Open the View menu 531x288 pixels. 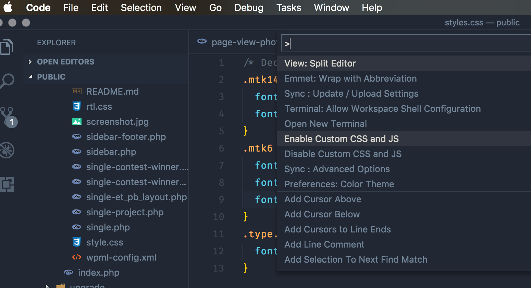186,8
